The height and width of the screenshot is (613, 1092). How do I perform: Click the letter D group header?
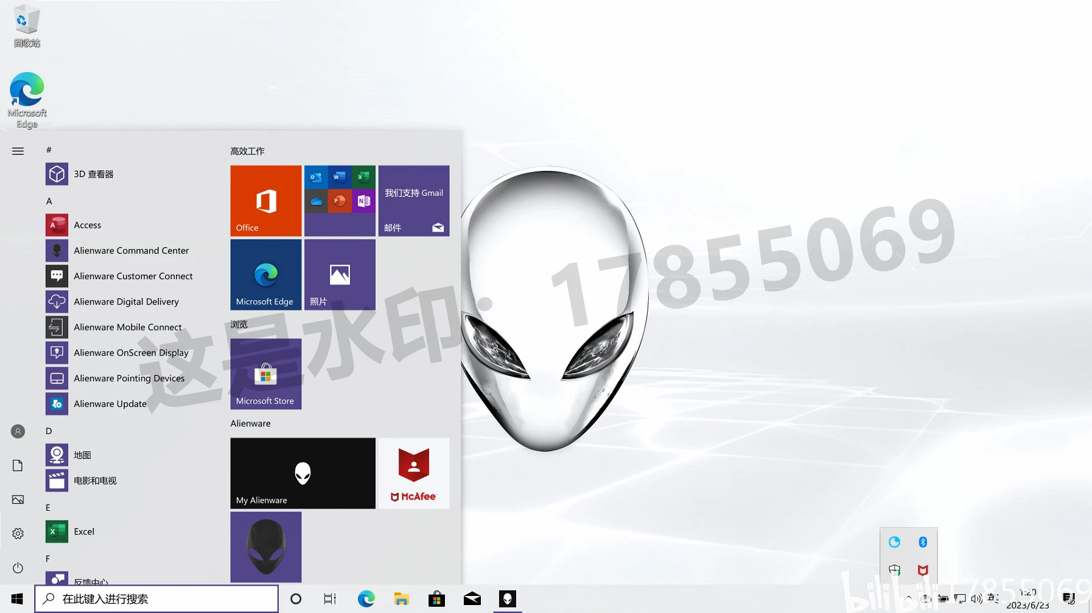[49, 431]
